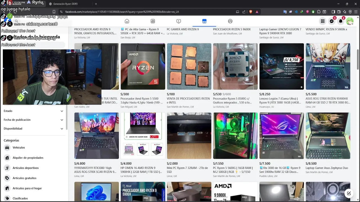Open the processors lot listing photo
Screen dimensions: 360x202
pos(189,66)
